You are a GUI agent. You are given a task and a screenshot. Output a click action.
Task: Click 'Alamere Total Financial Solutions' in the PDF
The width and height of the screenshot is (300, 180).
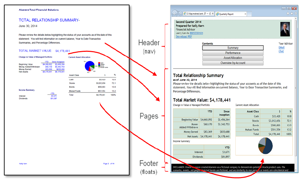[39, 10]
